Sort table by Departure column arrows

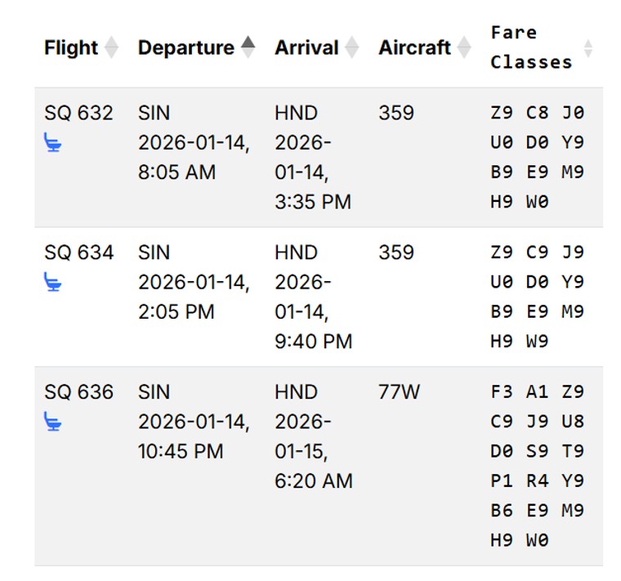[x=248, y=47]
